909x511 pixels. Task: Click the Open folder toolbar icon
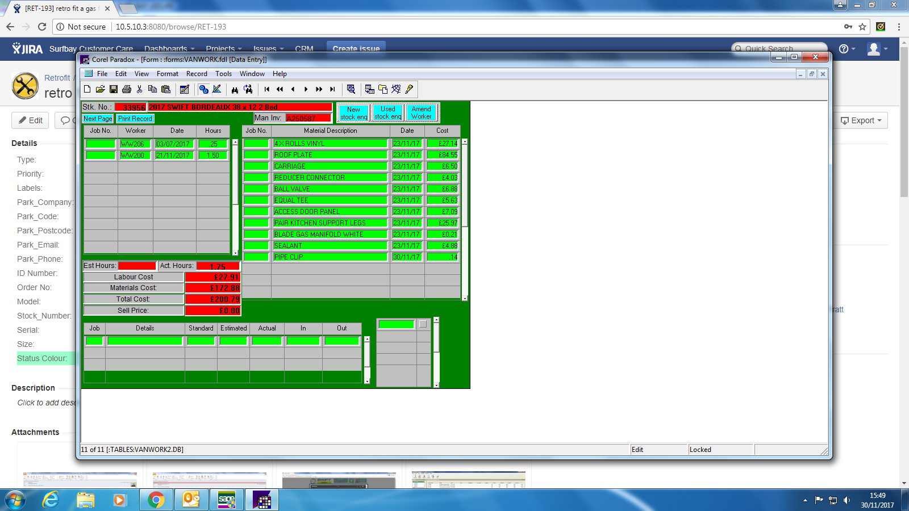coord(101,89)
